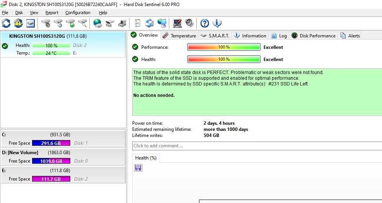Switch to the Alerts tab
Viewport: 382px width, 203px height.
coord(350,36)
